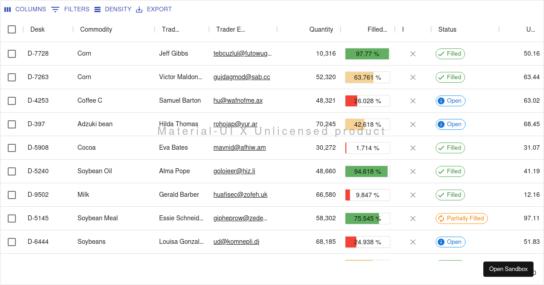This screenshot has width=544, height=285.
Task: Click the Open Sandbox button
Action: (508, 269)
